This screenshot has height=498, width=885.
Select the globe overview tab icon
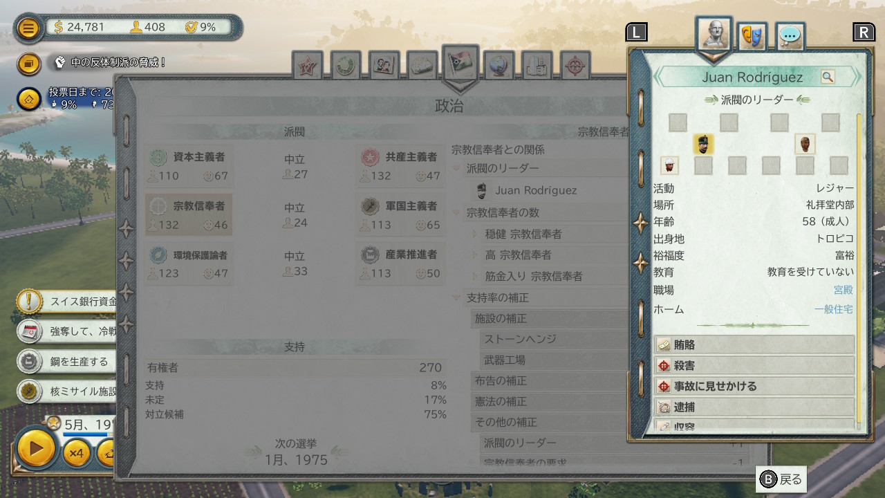pyautogui.click(x=499, y=66)
